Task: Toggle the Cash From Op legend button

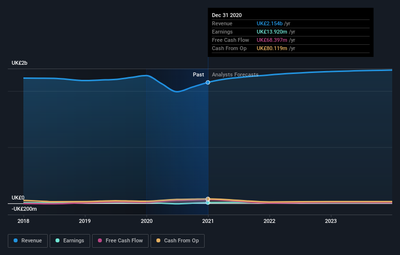Action: (177, 241)
